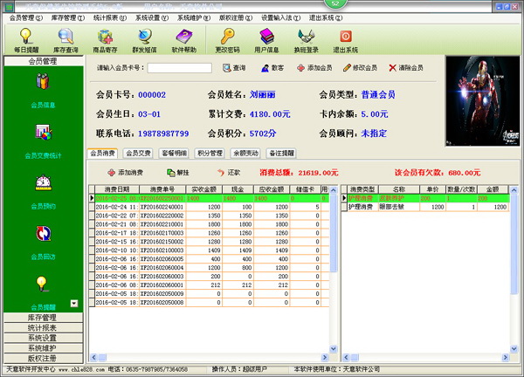Click the 退出系统 exit system toolbar icon
The width and height of the screenshot is (524, 377).
[345, 40]
